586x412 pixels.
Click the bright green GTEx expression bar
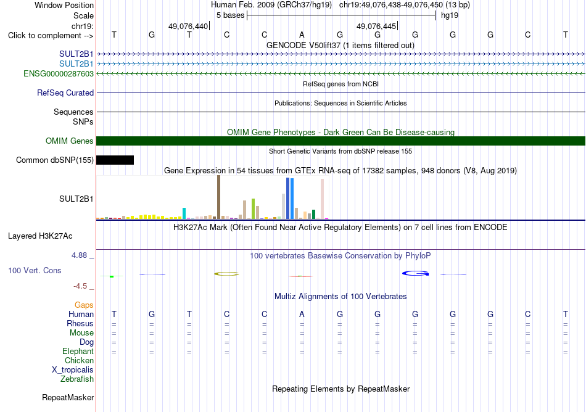pyautogui.click(x=253, y=208)
